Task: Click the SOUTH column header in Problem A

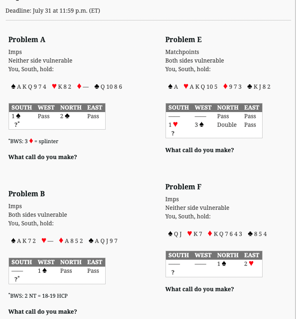Action: pyautogui.click(x=22, y=108)
